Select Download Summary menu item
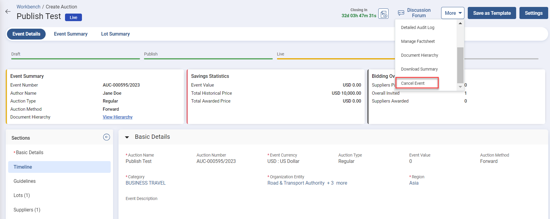This screenshot has width=550, height=219. pos(419,69)
